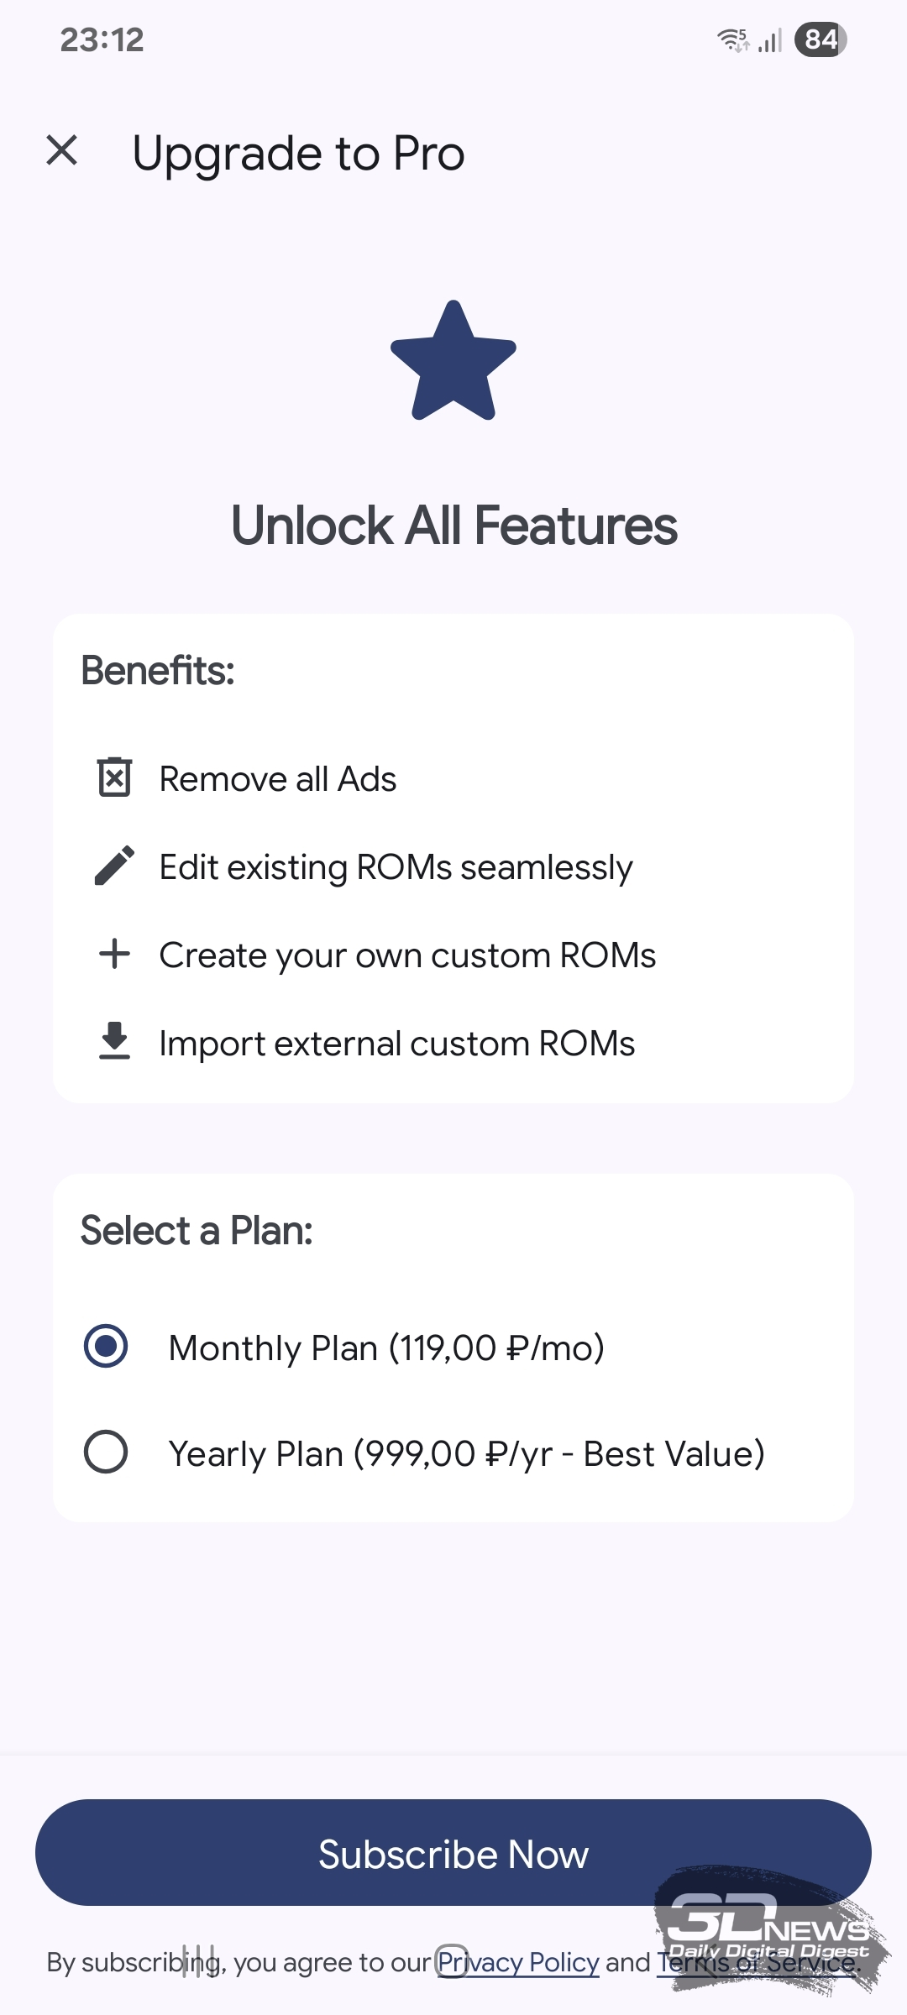This screenshot has width=907, height=2015.
Task: Select the Monthly Plan radio button
Action: (x=106, y=1347)
